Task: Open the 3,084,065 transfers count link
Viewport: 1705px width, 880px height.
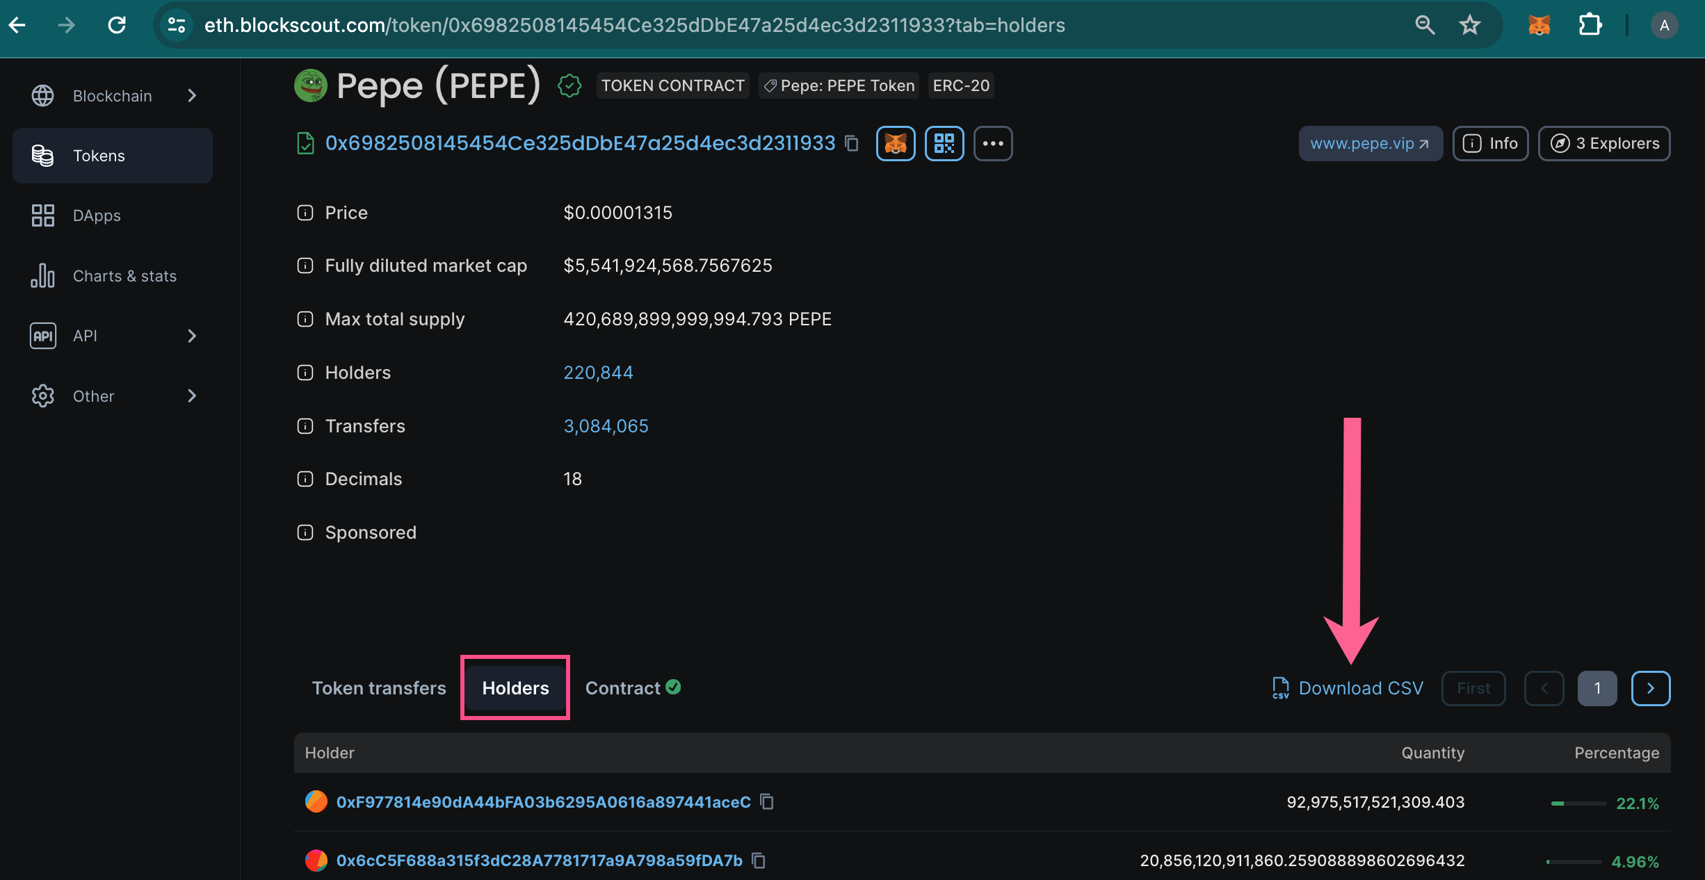Action: [606, 426]
